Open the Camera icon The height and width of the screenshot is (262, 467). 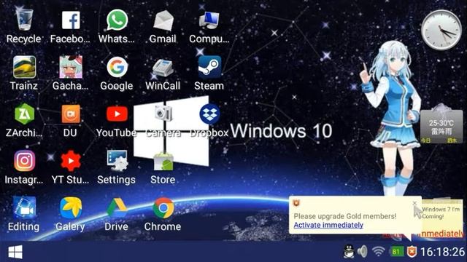click(x=163, y=114)
